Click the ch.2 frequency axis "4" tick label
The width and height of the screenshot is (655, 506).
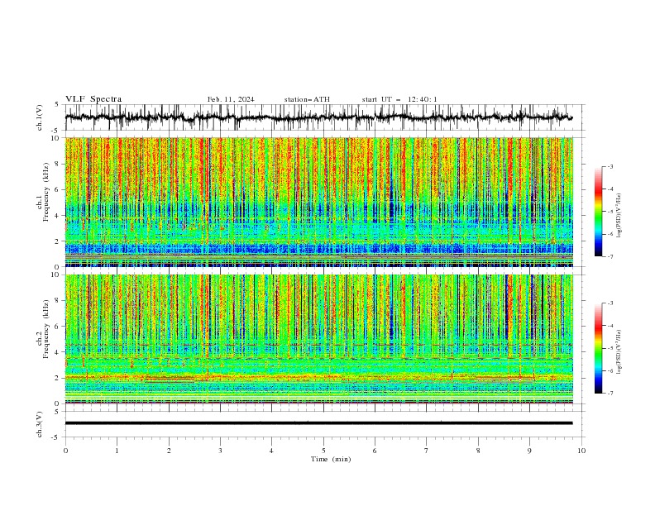click(58, 352)
